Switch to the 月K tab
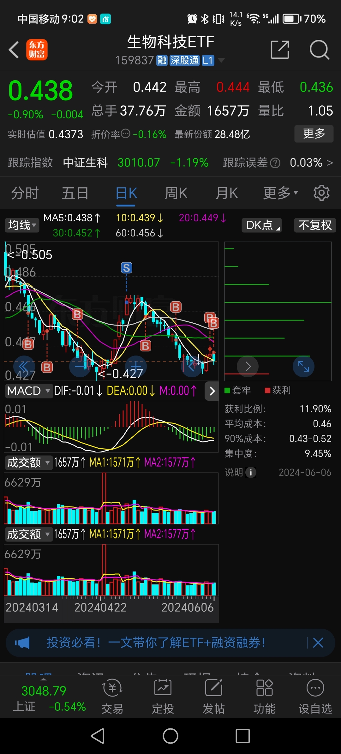Image resolution: width=341 pixels, height=754 pixels. (227, 193)
